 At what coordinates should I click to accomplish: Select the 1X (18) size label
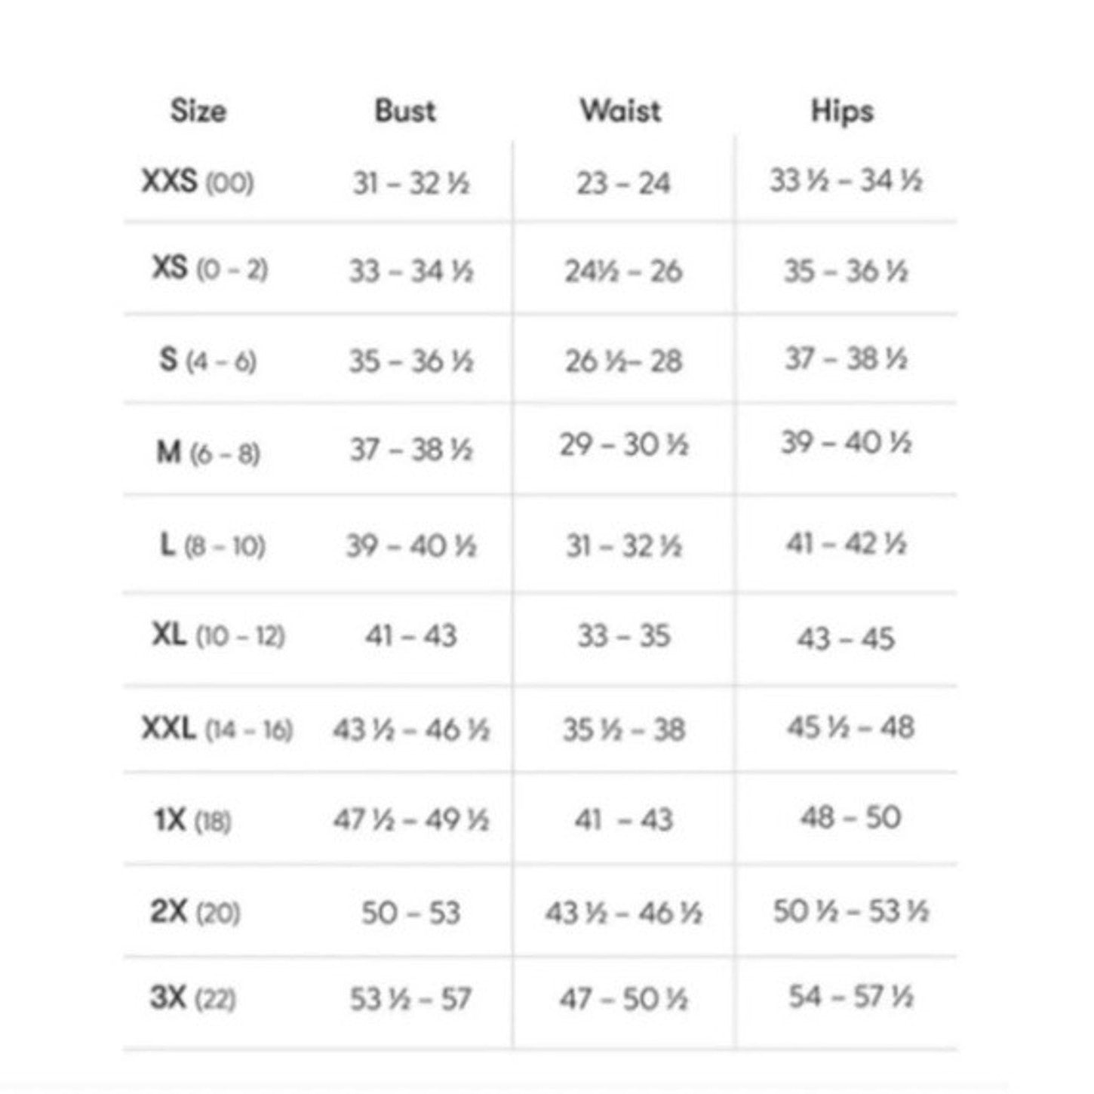tap(192, 820)
